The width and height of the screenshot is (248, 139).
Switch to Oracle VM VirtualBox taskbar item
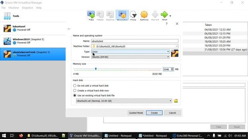[x=85, y=136]
